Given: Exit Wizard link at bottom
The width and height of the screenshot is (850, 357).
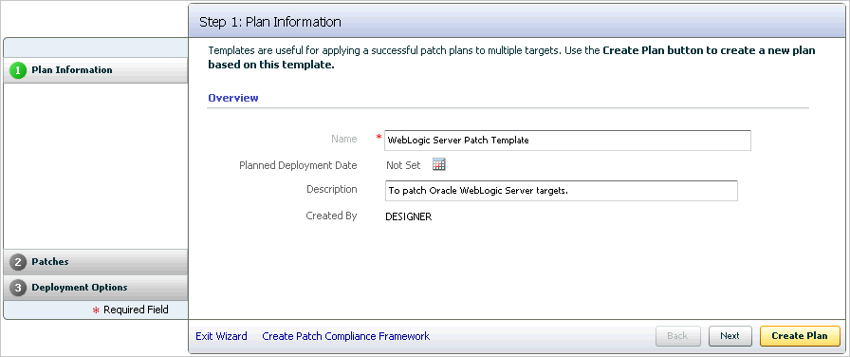Looking at the screenshot, I should click(221, 336).
